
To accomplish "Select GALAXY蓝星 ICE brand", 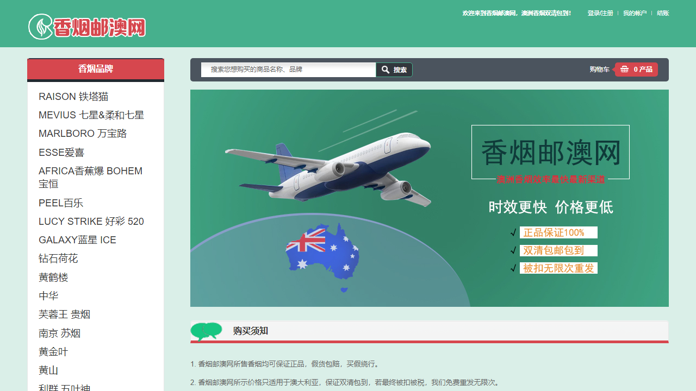I will [x=77, y=240].
